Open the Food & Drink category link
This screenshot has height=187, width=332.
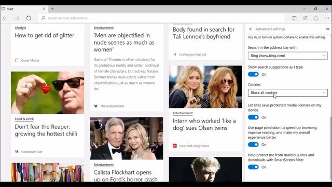coord(24,119)
